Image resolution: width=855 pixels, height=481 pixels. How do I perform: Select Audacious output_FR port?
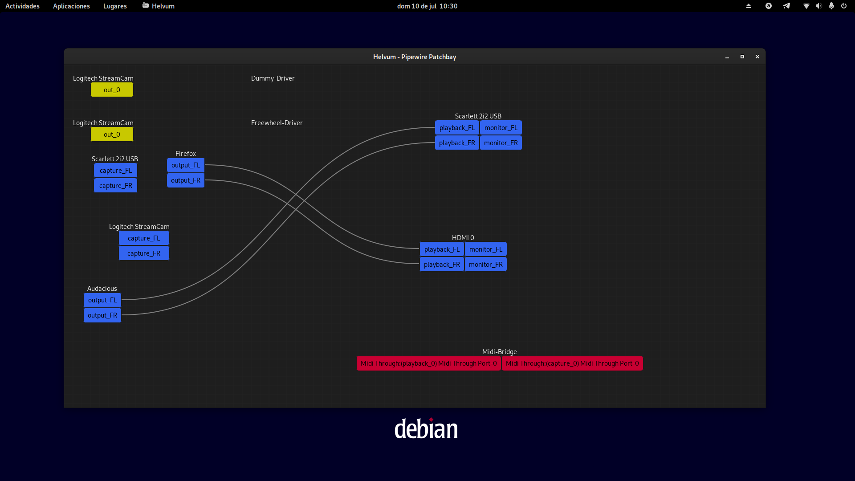[102, 315]
